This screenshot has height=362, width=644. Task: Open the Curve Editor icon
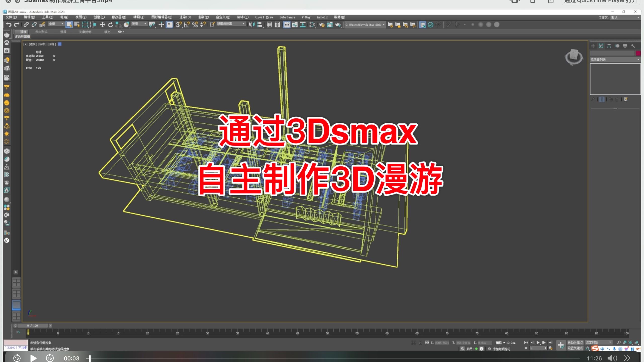[x=295, y=24]
